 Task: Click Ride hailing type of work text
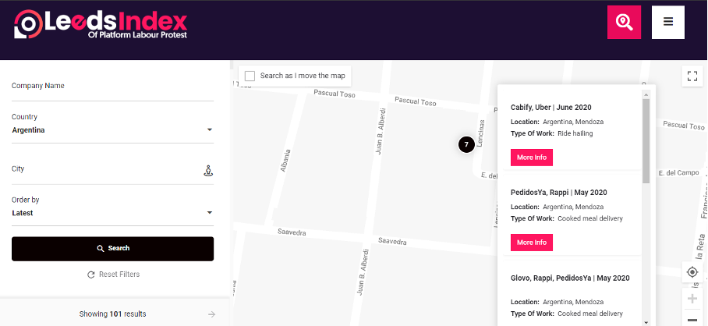click(575, 133)
